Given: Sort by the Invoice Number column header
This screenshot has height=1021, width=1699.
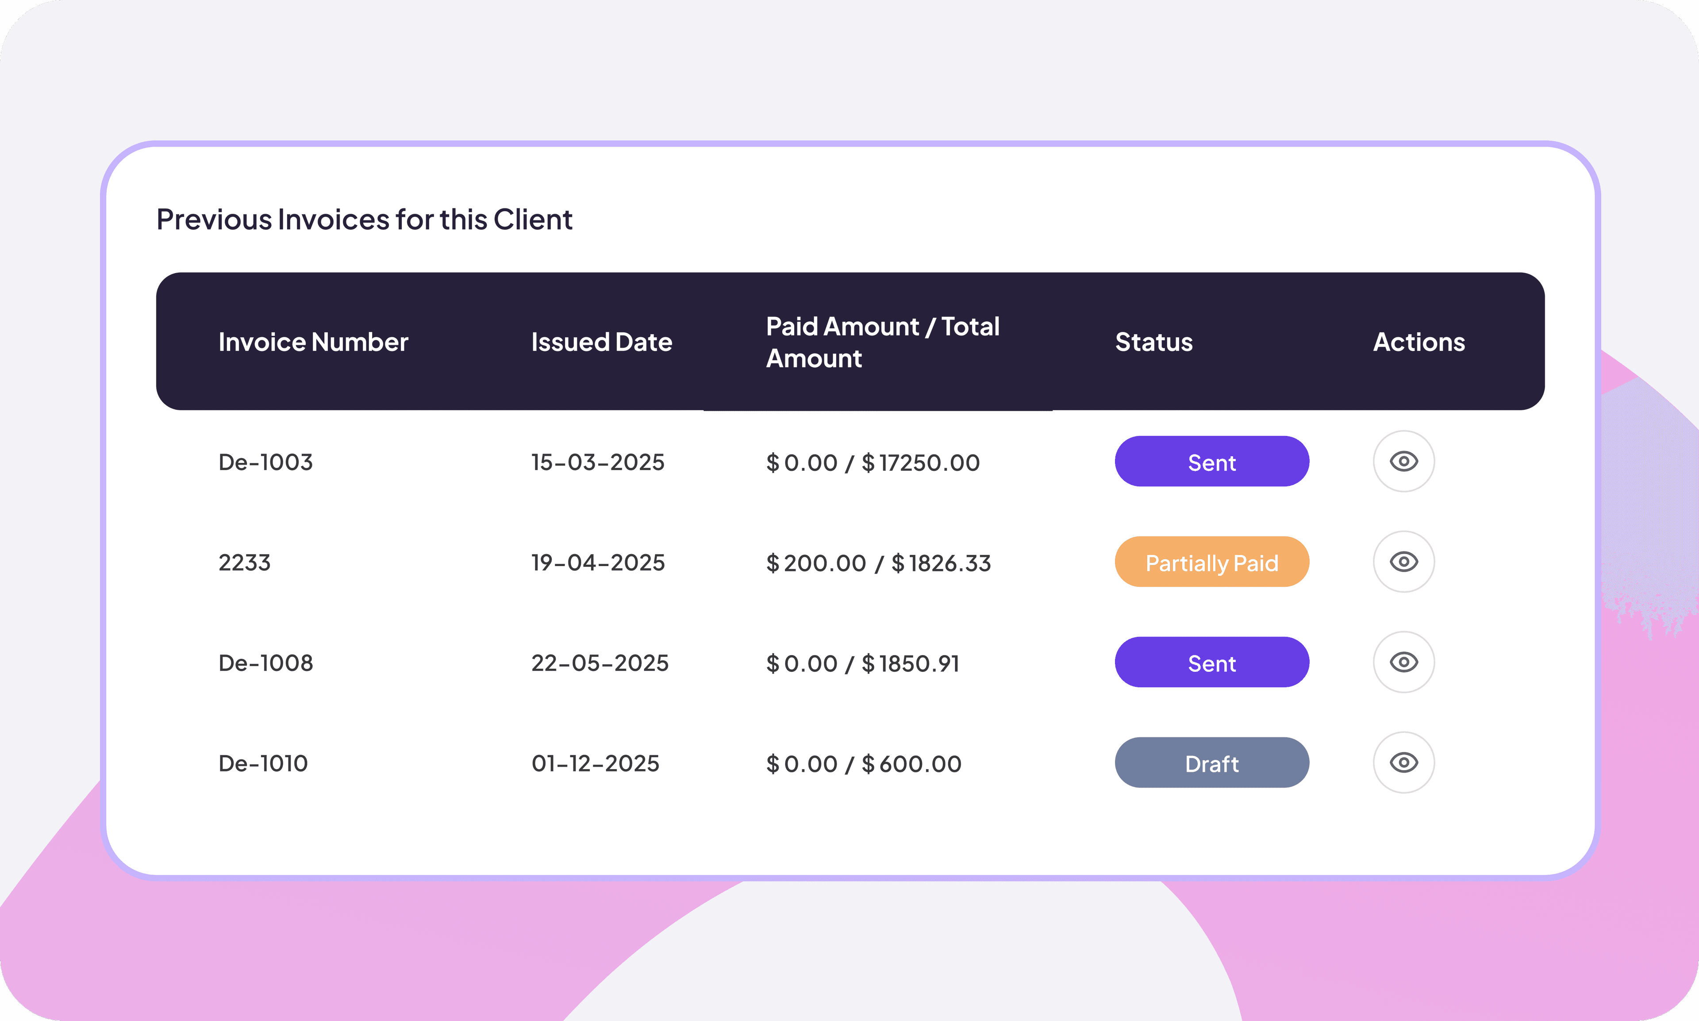Looking at the screenshot, I should (314, 342).
